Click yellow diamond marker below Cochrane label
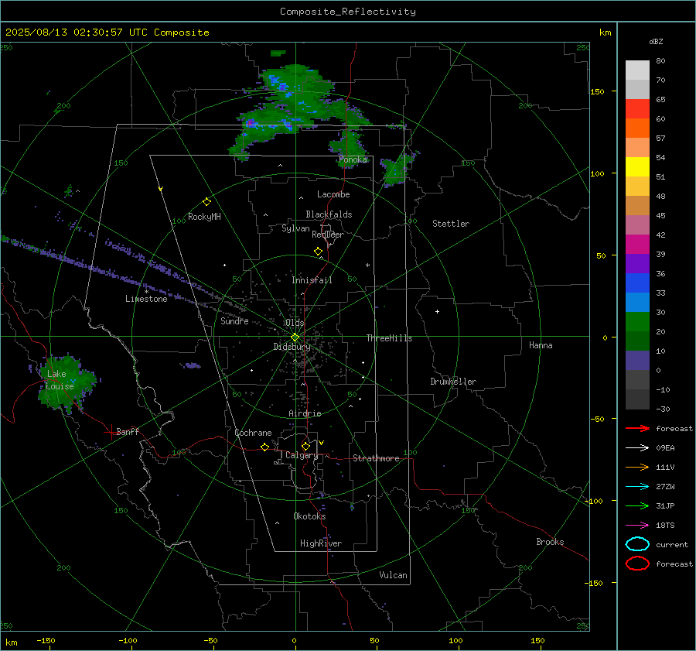Screen dimensions: 696x651 (265, 447)
